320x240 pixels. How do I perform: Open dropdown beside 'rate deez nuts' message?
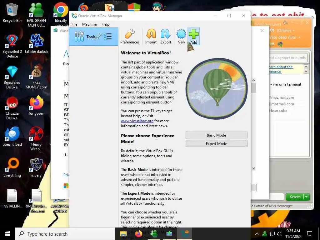[x=299, y=37]
